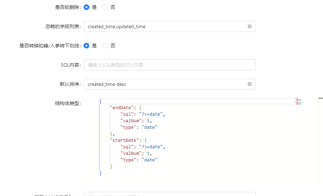Image resolution: width=323 pixels, height=196 pixels.
Task: Click the 结构体类型 field label
Action: [x=67, y=103]
